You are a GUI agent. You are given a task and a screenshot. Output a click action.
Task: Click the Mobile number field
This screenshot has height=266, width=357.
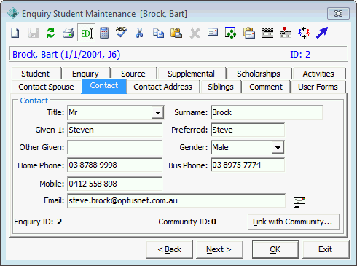coord(114,184)
